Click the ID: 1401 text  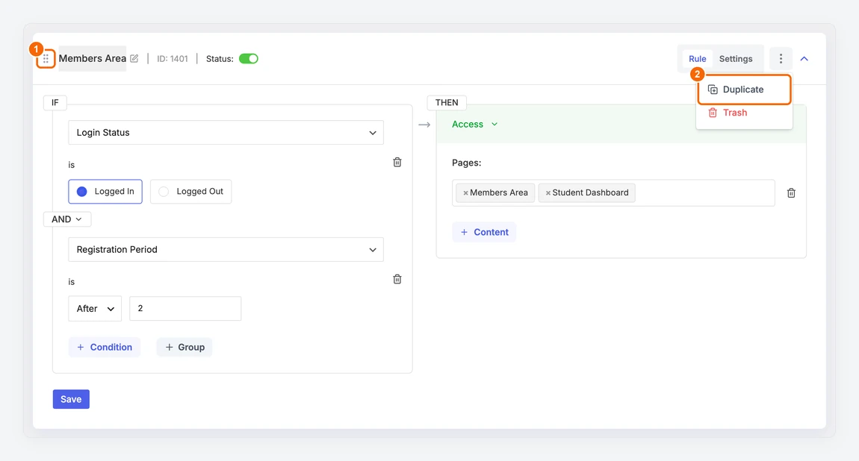pyautogui.click(x=172, y=58)
